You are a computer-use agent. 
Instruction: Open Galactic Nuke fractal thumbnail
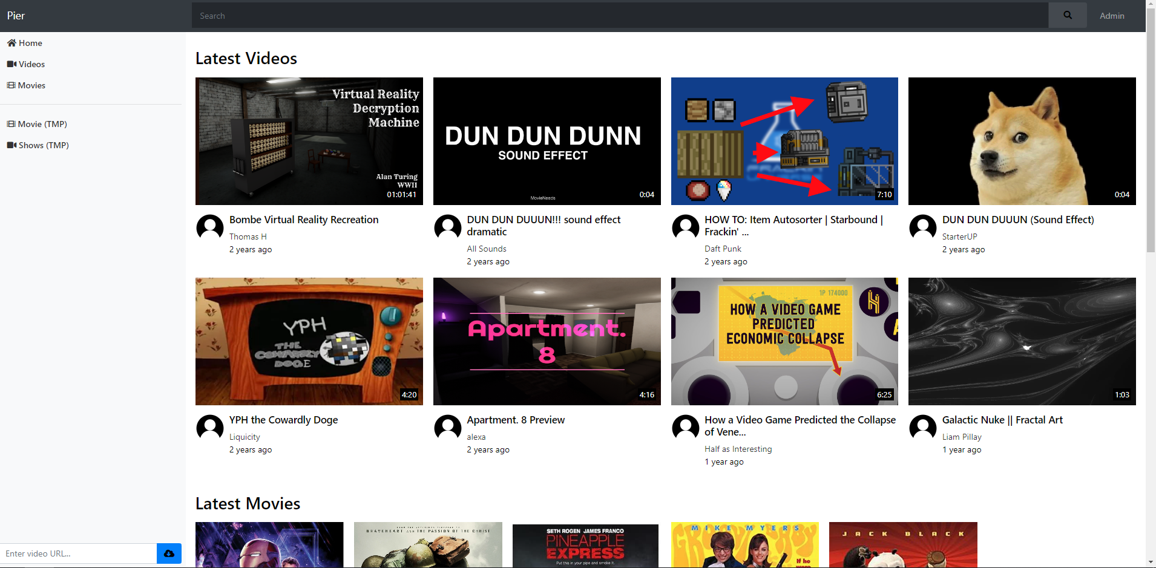point(1022,341)
